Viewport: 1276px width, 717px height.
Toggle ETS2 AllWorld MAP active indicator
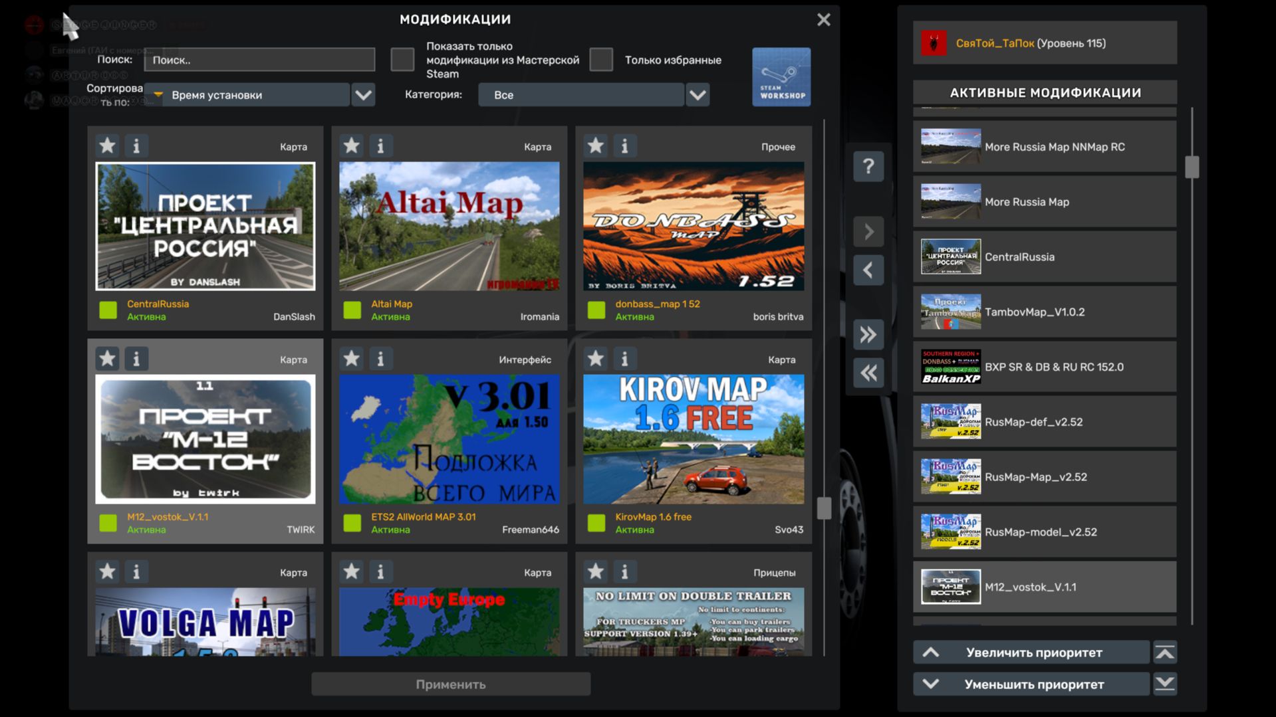pyautogui.click(x=352, y=523)
